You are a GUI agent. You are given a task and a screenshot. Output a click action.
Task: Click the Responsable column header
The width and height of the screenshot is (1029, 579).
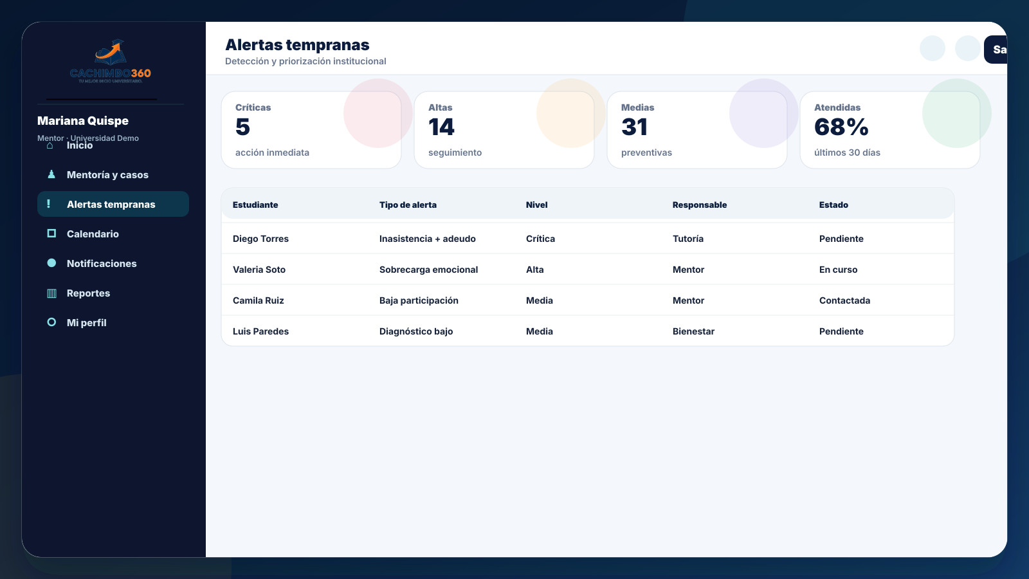[700, 205]
